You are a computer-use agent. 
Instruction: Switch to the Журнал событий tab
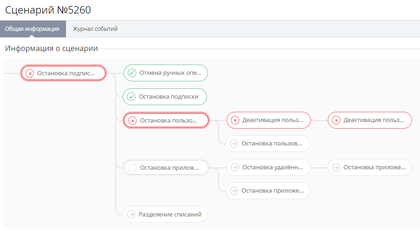click(95, 29)
